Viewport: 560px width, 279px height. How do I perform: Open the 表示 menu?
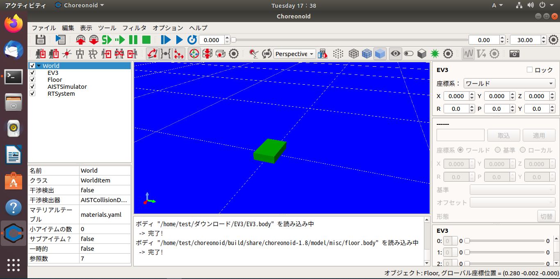pyautogui.click(x=86, y=28)
